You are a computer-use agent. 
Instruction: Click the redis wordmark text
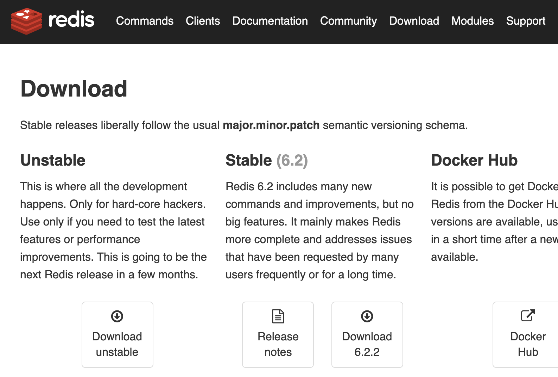point(71,20)
